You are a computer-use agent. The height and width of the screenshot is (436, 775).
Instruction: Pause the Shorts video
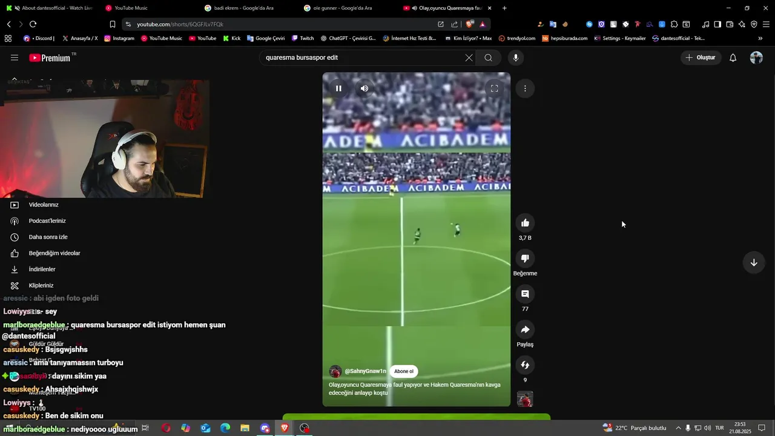click(338, 88)
